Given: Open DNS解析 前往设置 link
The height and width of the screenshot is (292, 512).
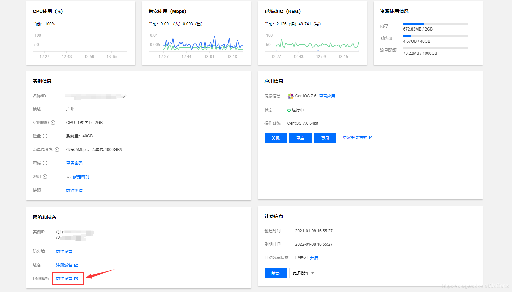Looking at the screenshot, I should 64,279.
